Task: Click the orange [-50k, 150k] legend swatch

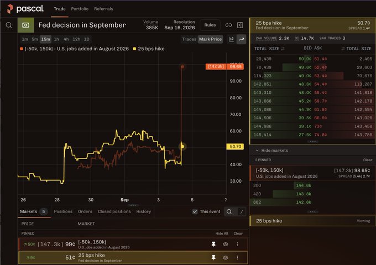Action: [x=22, y=49]
